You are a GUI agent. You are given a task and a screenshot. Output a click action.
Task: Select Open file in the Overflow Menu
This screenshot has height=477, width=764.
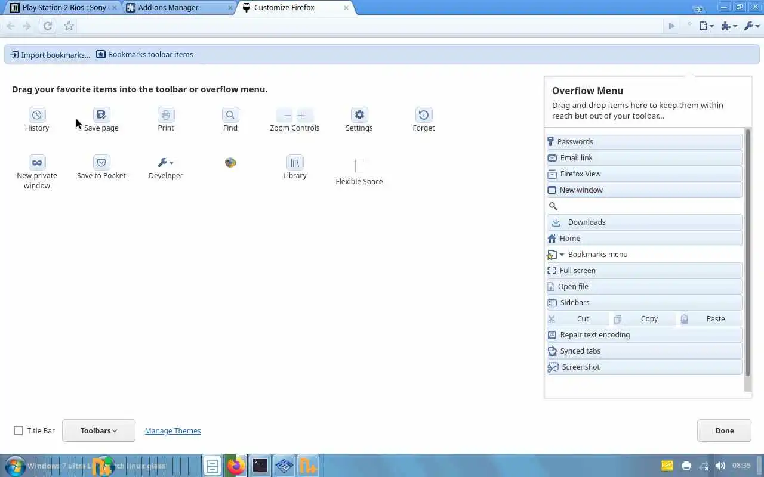644,286
